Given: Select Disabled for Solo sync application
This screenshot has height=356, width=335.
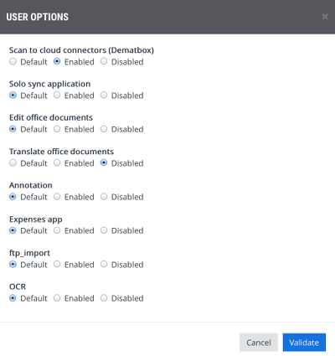Looking at the screenshot, I should tap(104, 95).
